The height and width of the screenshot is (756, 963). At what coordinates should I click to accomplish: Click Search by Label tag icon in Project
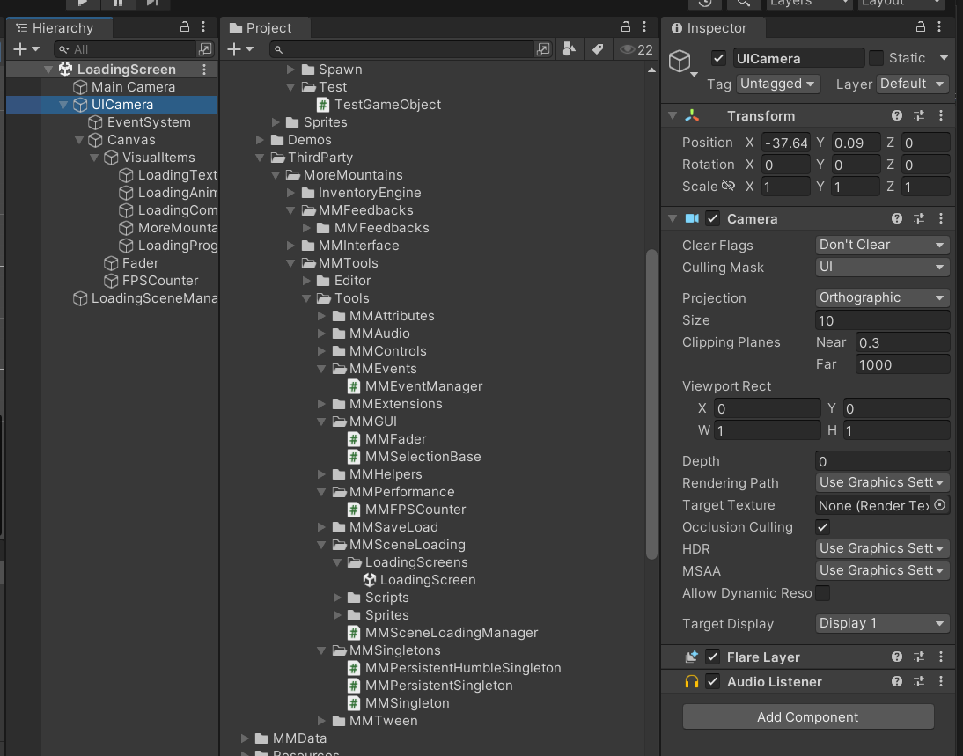pyautogui.click(x=598, y=49)
